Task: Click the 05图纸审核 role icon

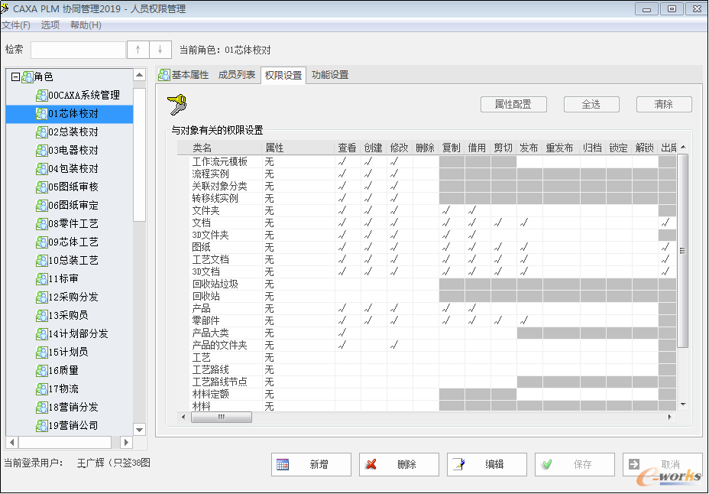Action: coord(41,187)
